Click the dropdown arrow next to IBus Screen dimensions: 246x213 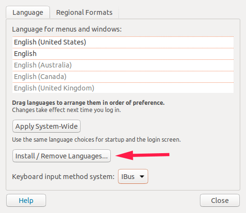[x=142, y=177]
